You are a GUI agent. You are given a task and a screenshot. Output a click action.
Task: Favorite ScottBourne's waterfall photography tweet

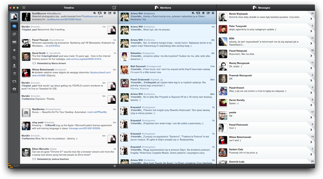(105, 13)
